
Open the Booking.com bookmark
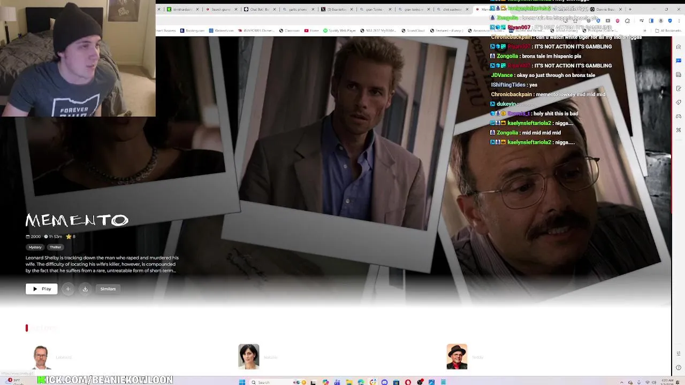click(192, 30)
